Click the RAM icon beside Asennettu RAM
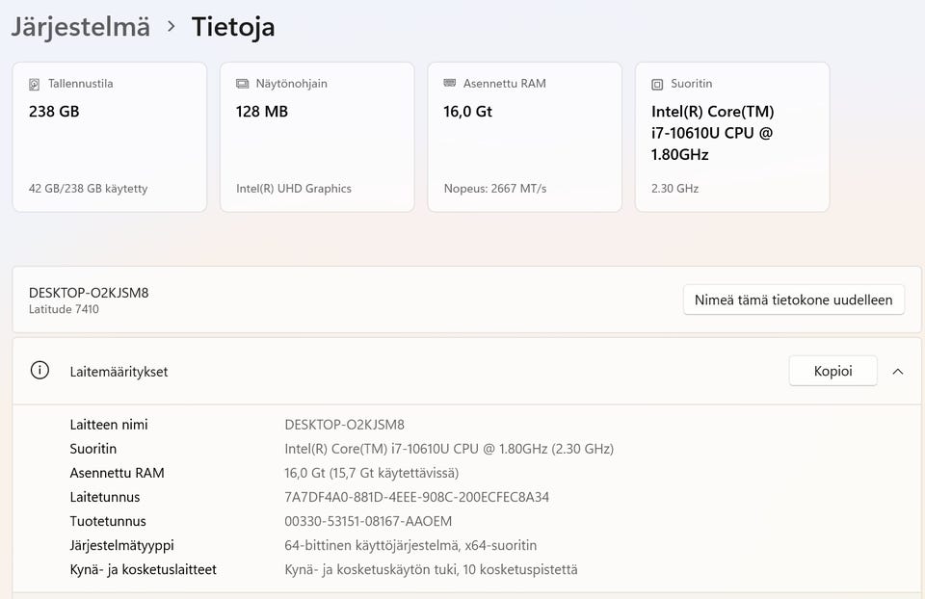Screen dimensions: 925x599 pos(450,84)
